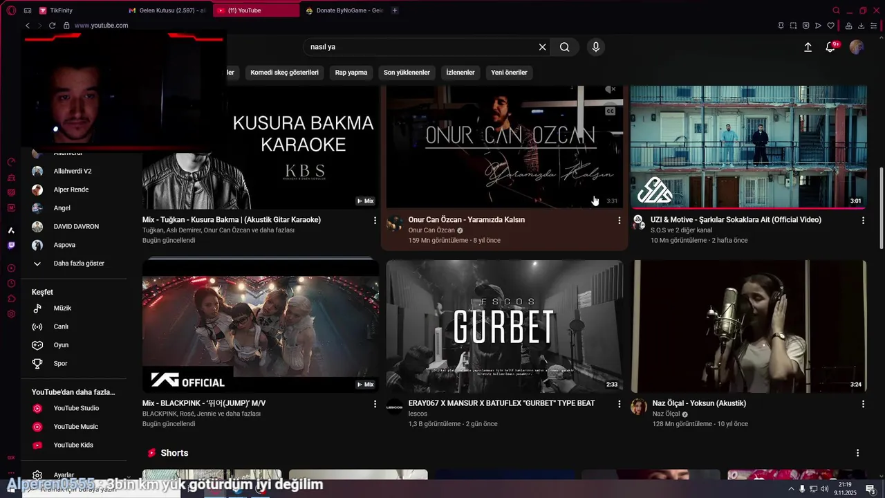
Task: Select Komedi skeç gösterileri chip
Action: coord(284,72)
